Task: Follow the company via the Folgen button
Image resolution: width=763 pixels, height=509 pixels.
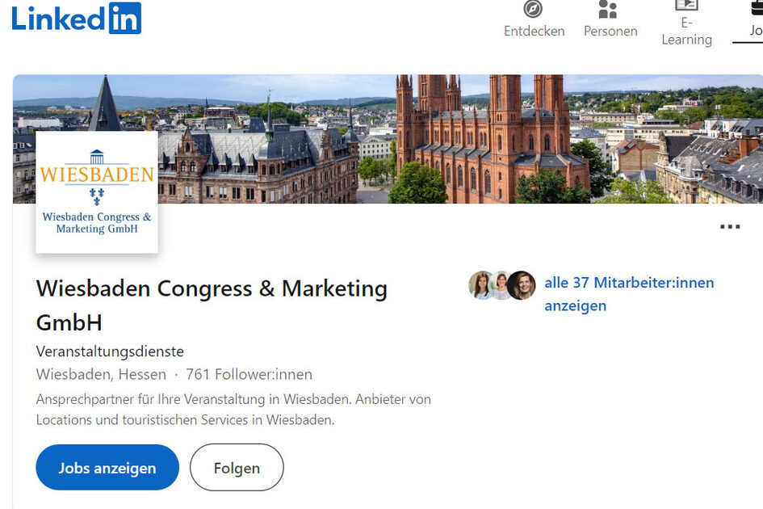Action: point(236,467)
